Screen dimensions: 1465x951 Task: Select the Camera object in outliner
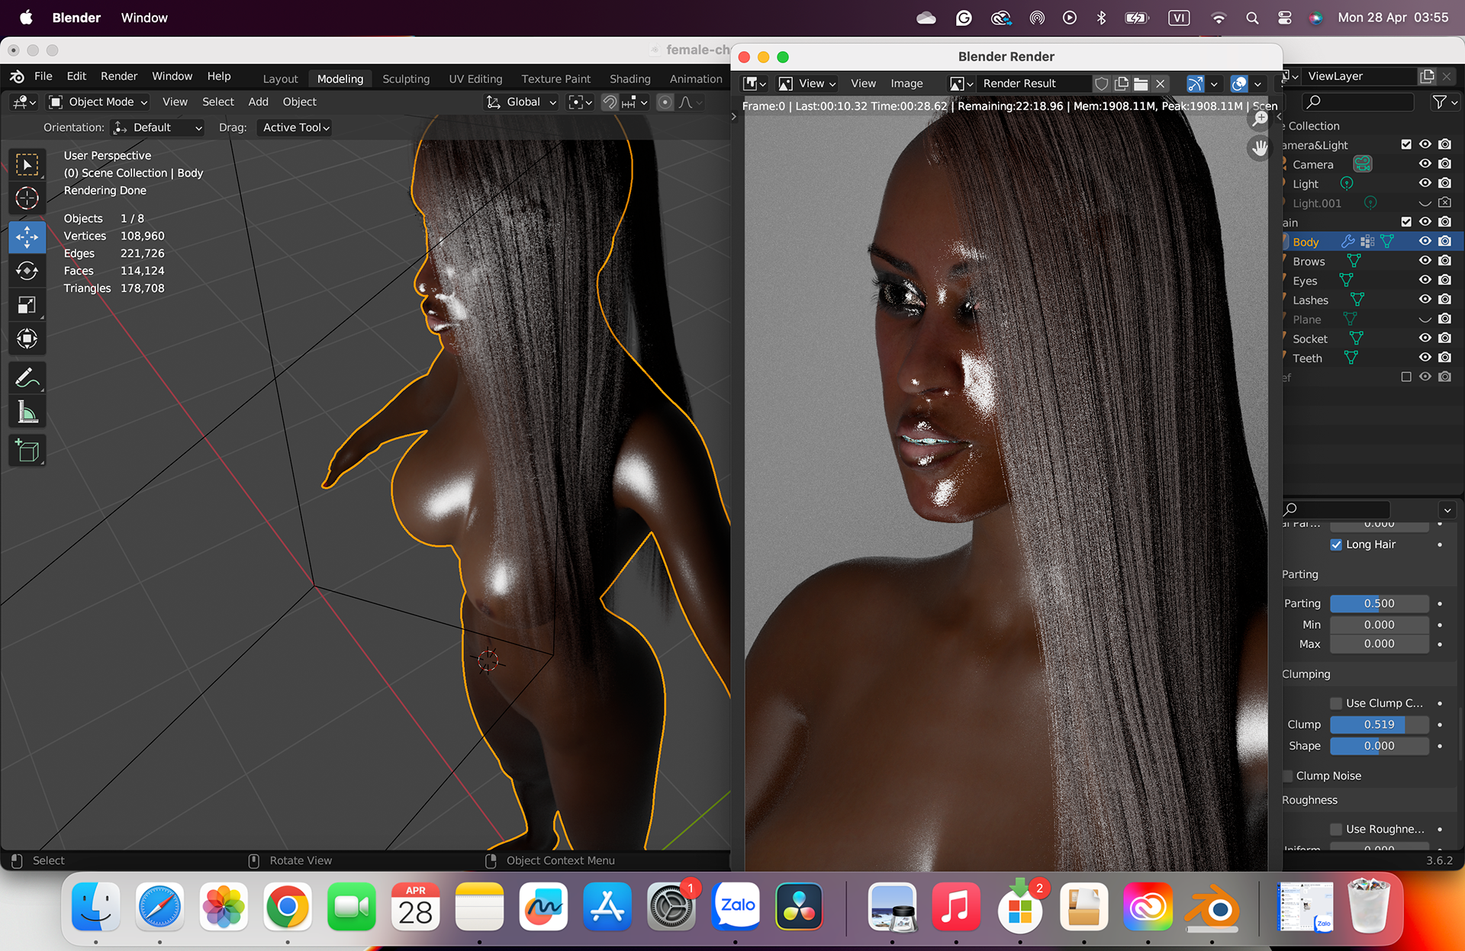coord(1312,165)
